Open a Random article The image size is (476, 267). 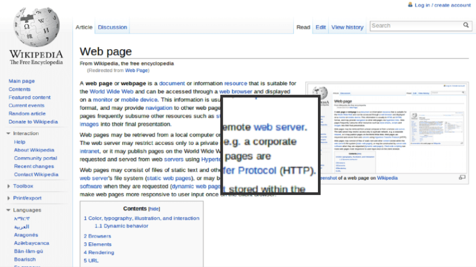pyautogui.click(x=27, y=113)
